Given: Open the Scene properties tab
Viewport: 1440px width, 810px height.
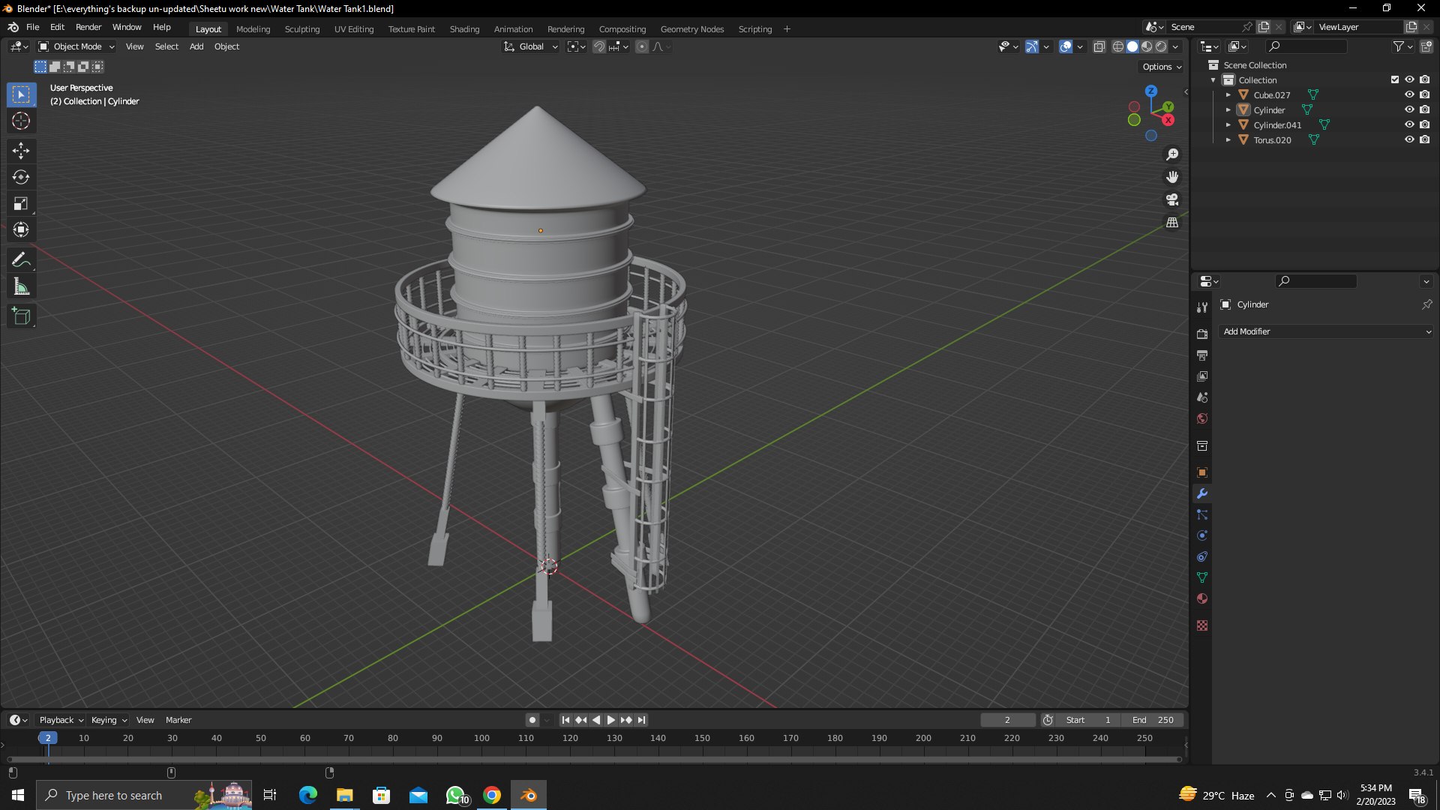Looking at the screenshot, I should [1202, 397].
